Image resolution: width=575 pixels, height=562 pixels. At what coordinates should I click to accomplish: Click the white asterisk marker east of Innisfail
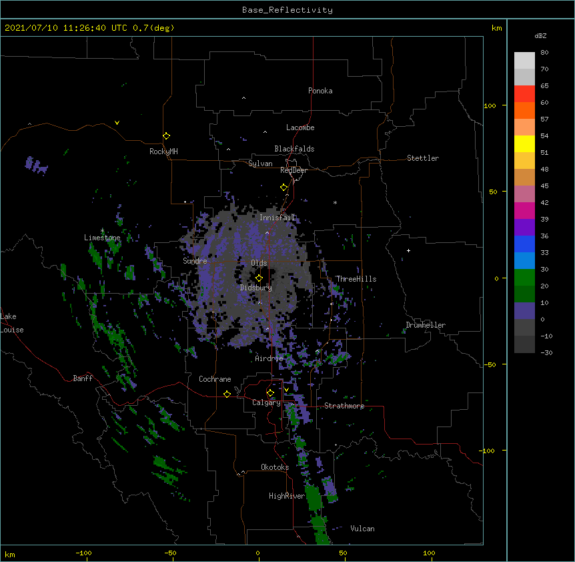(x=335, y=203)
